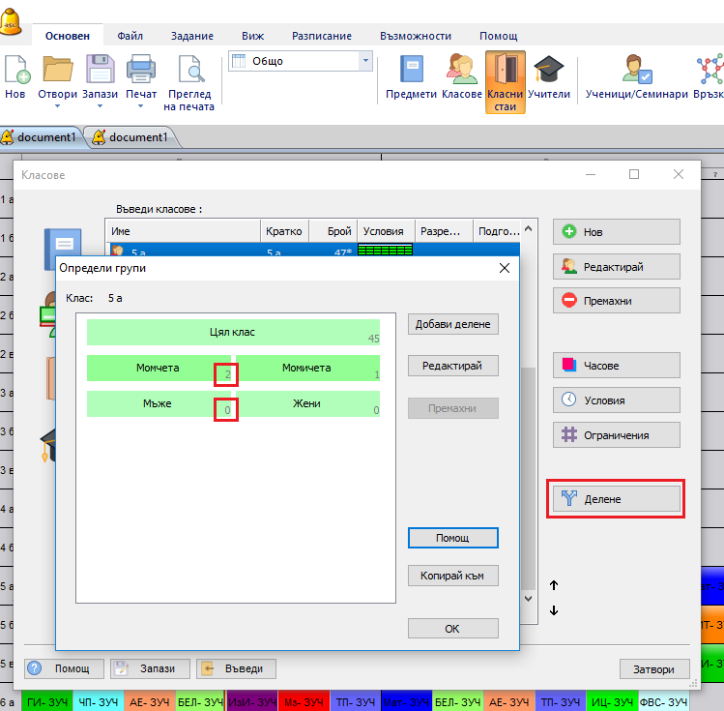Click the Делене button
Image resolution: width=724 pixels, height=711 pixels.
(x=617, y=499)
